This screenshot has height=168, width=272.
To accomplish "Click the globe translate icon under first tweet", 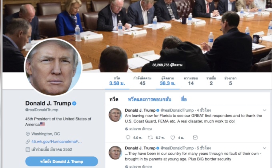I will point(127,129).
